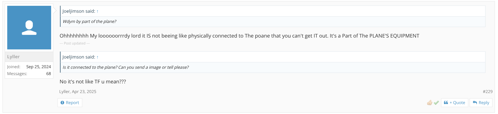
Task: Add this post to multi-quote with + Quote
Action: [454, 103]
